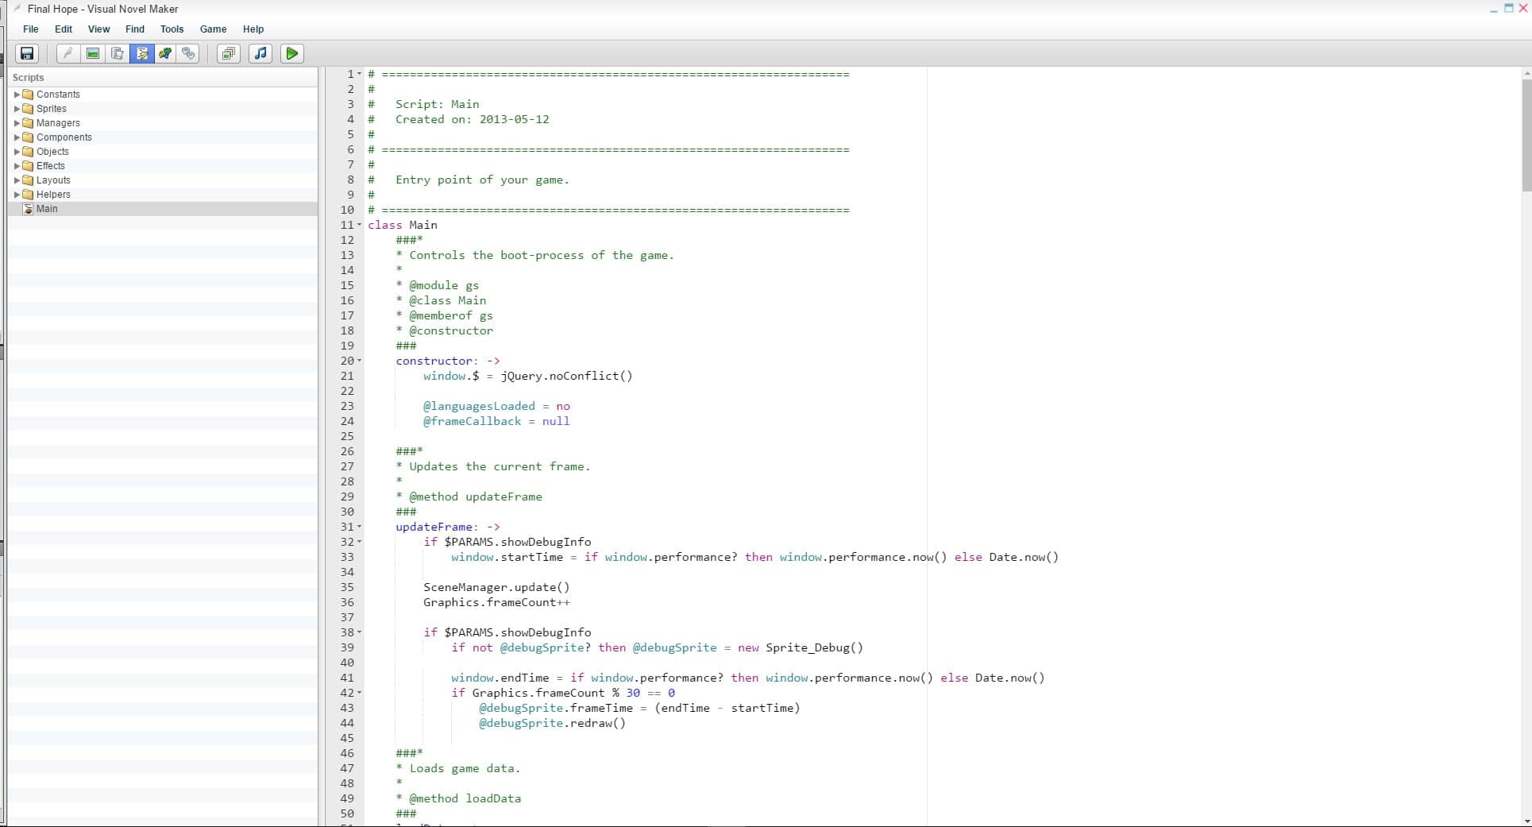
Task: Expand the Helpers folder arrow
Action: (x=17, y=195)
